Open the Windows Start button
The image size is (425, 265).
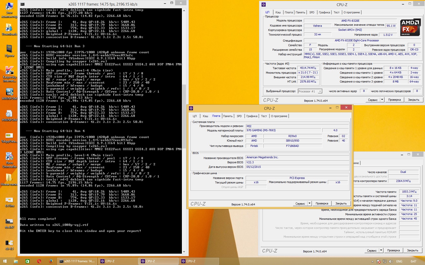(5, 261)
